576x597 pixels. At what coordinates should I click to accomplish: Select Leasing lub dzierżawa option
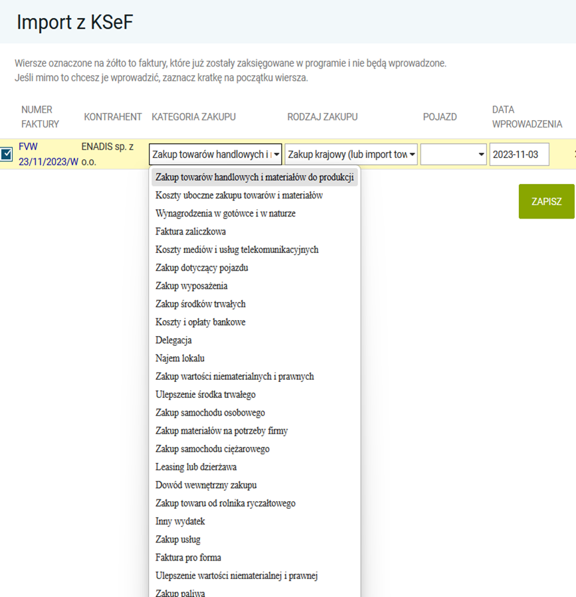pyautogui.click(x=196, y=467)
